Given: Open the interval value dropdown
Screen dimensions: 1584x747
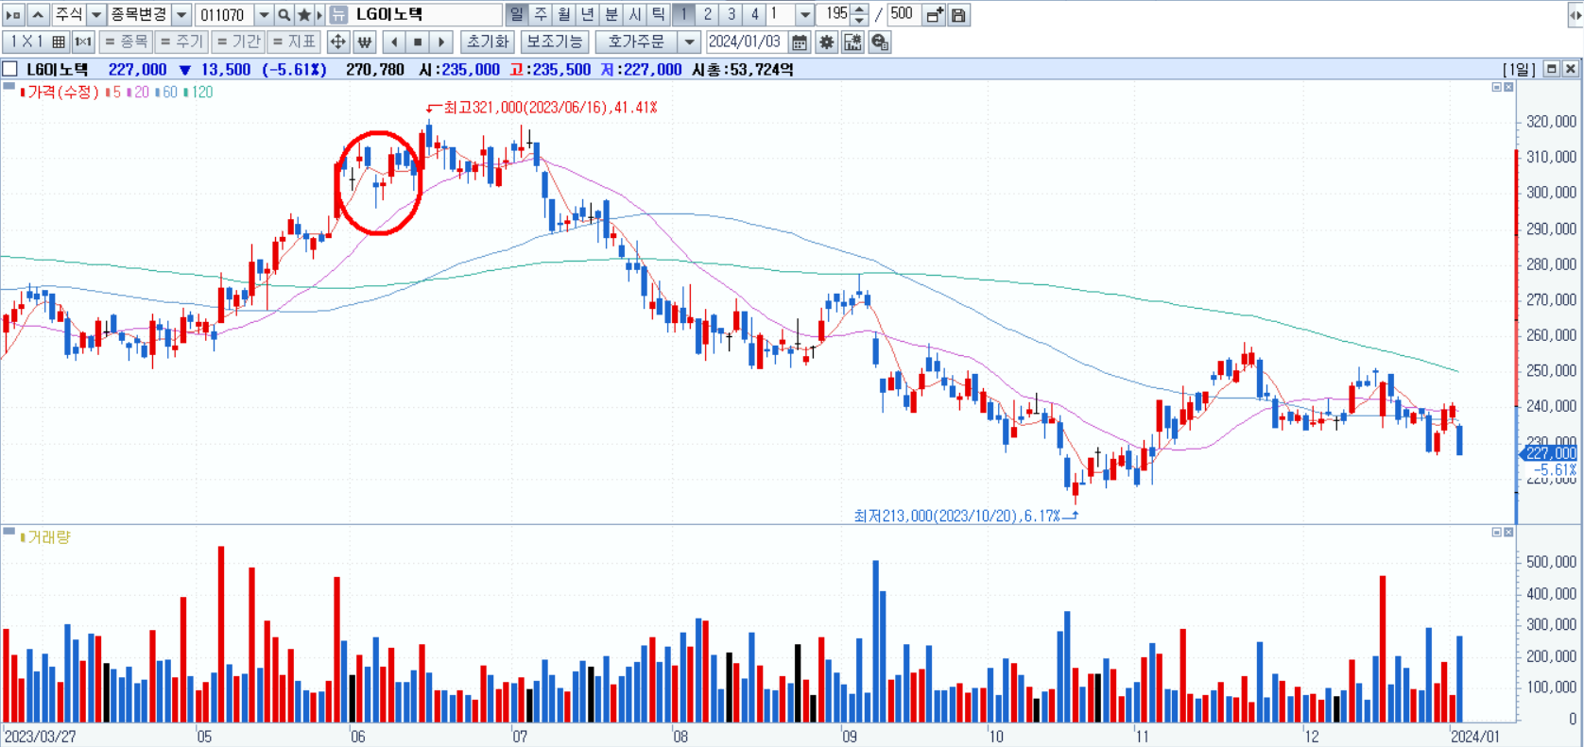Looking at the screenshot, I should coord(804,14).
